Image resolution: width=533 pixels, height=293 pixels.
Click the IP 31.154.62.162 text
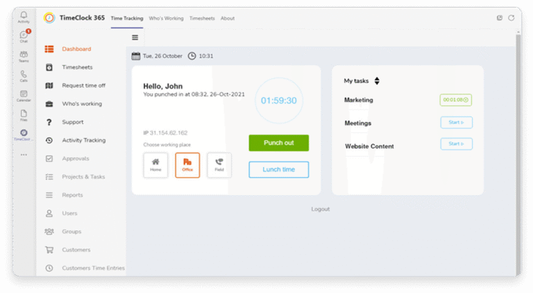pos(165,133)
